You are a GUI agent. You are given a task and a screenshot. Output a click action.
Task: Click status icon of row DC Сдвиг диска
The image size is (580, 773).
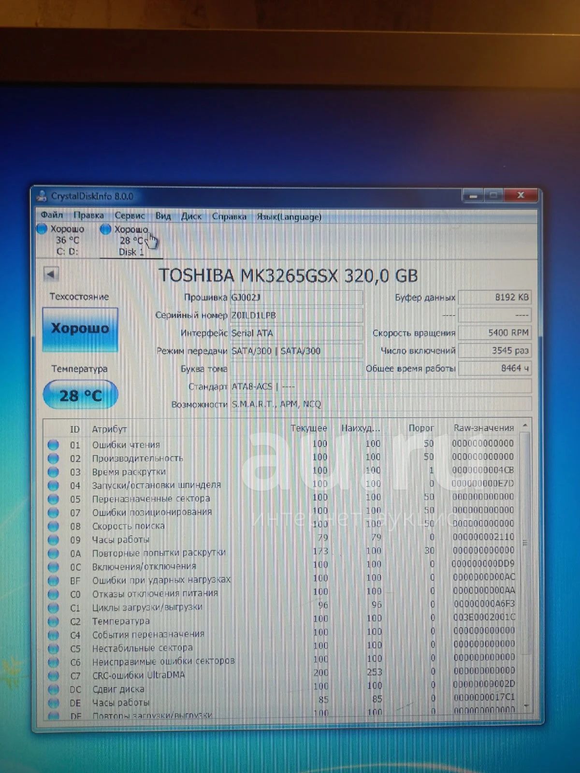(53, 689)
